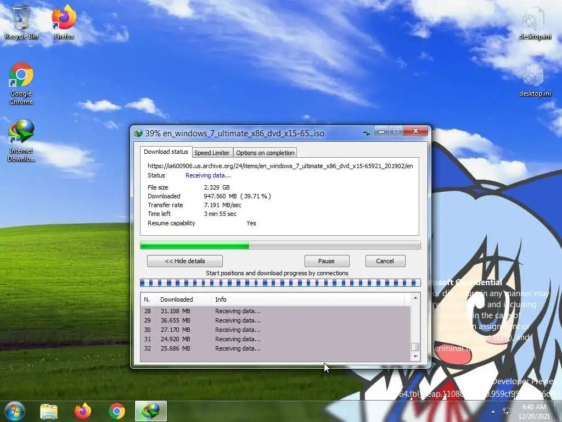Open Internet Download Manager desktop shortcut

pos(21,141)
